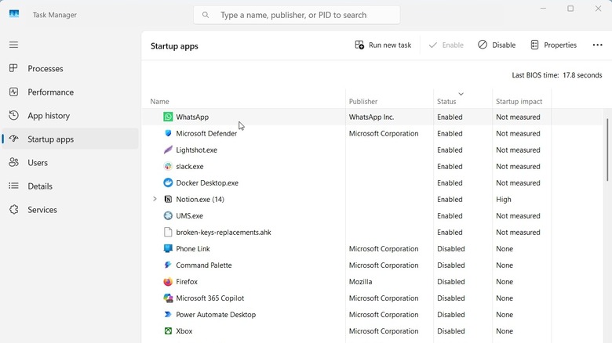Viewport: 612px width, 343px height.
Task: Click the Lightshot feather icon
Action: pyautogui.click(x=168, y=150)
